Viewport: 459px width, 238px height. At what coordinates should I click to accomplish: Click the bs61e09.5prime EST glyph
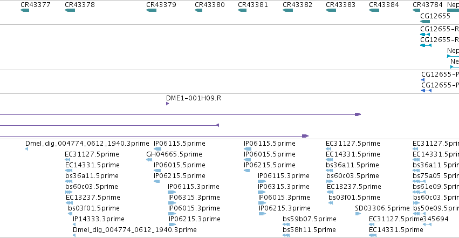pyautogui.click(x=419, y=192)
